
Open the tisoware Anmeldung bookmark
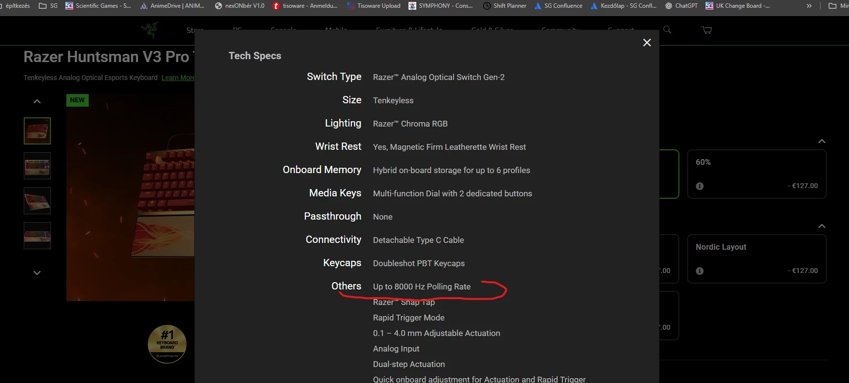click(x=305, y=6)
